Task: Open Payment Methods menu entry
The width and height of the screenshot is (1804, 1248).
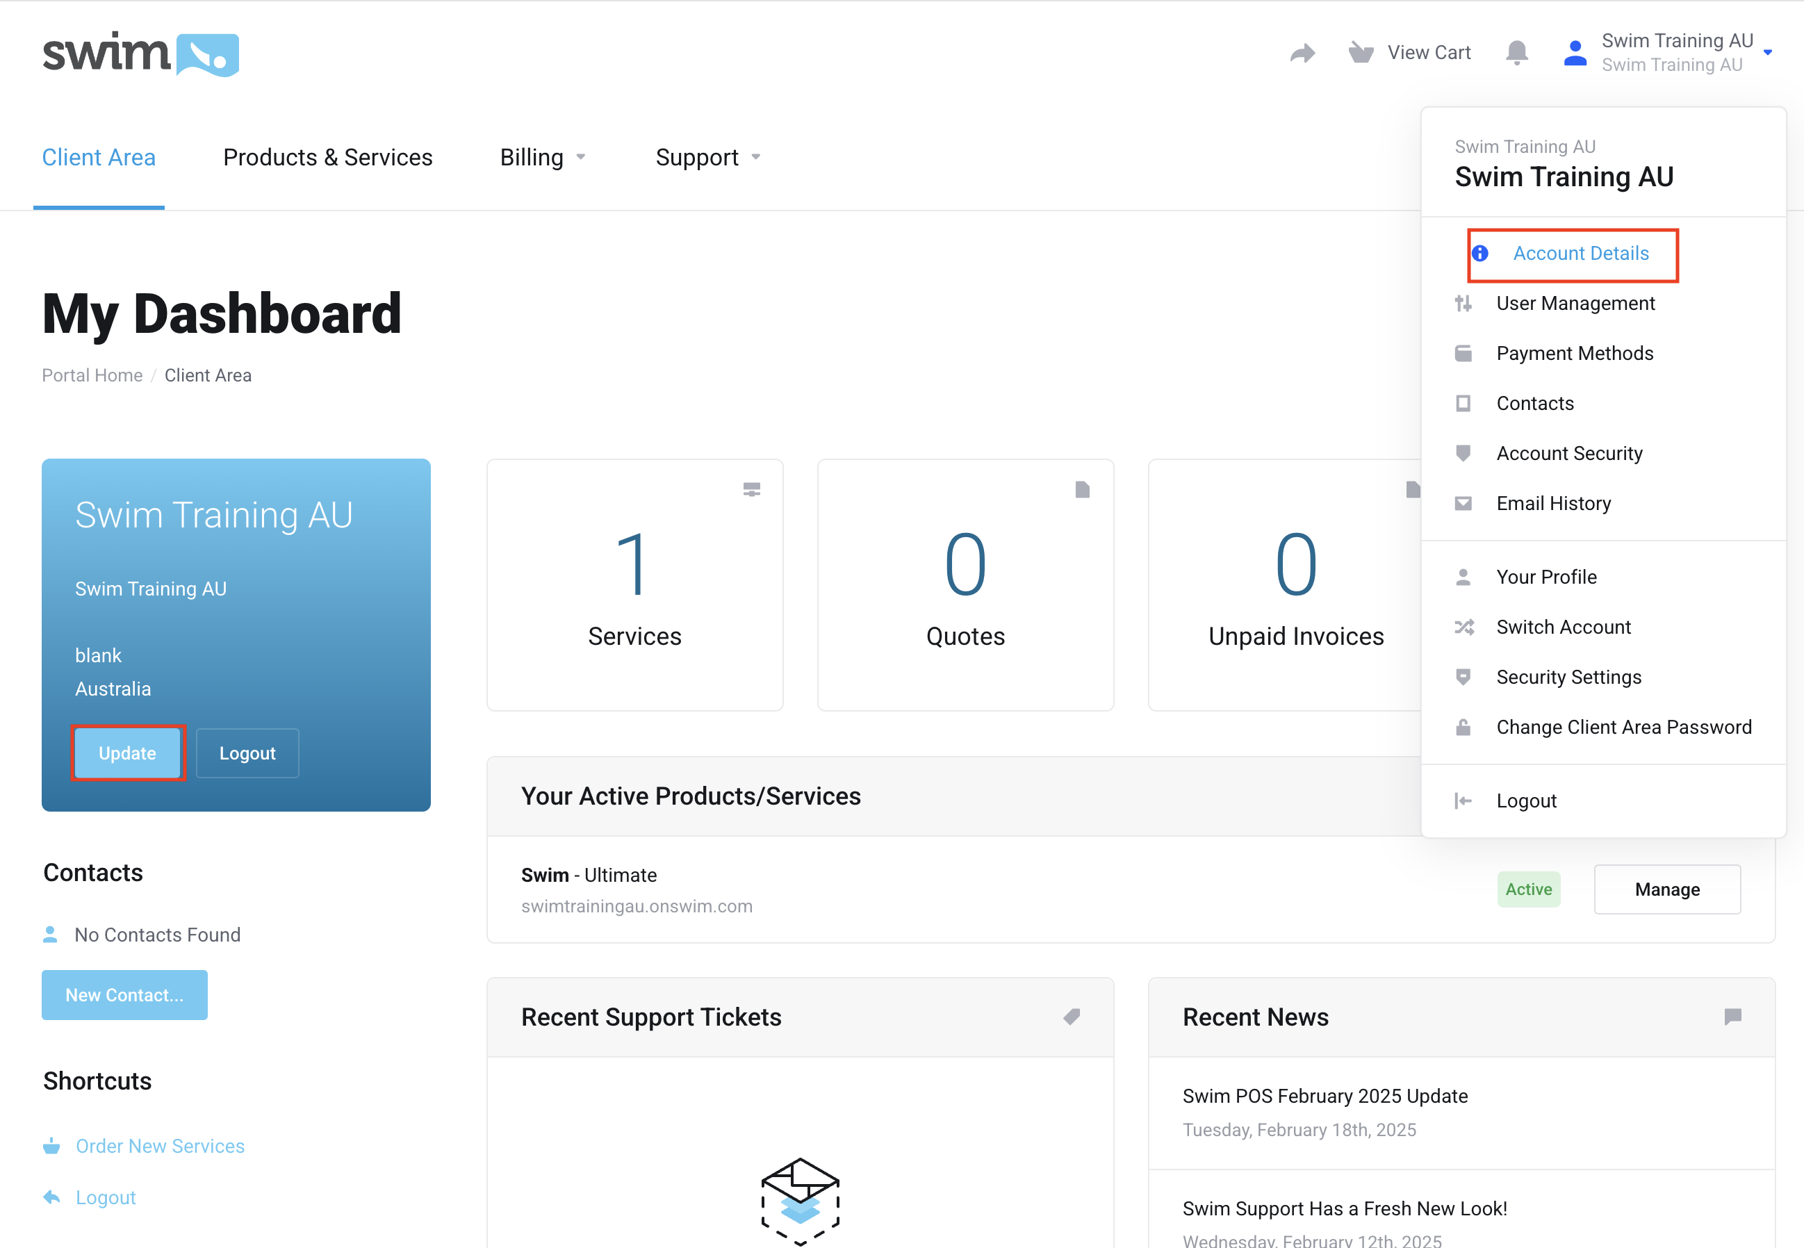Action: click(x=1574, y=354)
